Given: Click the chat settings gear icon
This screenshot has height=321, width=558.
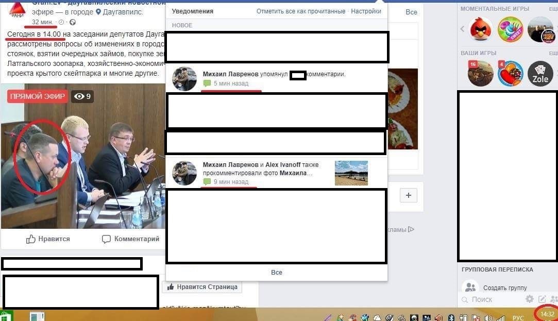Looking at the screenshot, I should click(x=529, y=299).
